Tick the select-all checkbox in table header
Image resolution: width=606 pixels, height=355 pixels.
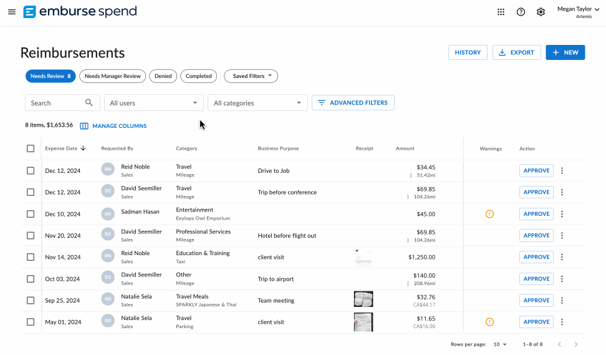[x=31, y=148]
